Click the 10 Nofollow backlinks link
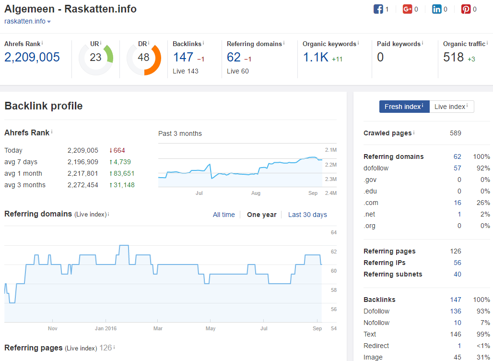493x361 pixels. (458, 323)
